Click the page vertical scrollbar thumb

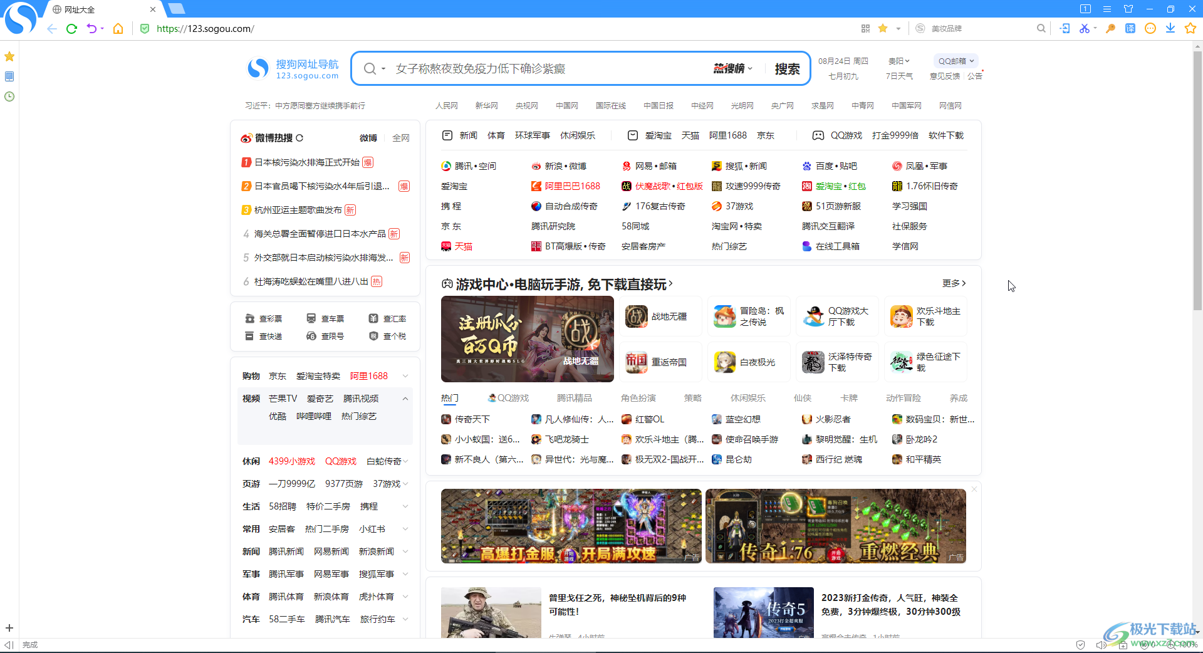tap(1197, 181)
